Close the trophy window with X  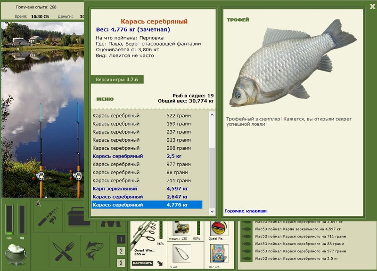click(x=372, y=7)
